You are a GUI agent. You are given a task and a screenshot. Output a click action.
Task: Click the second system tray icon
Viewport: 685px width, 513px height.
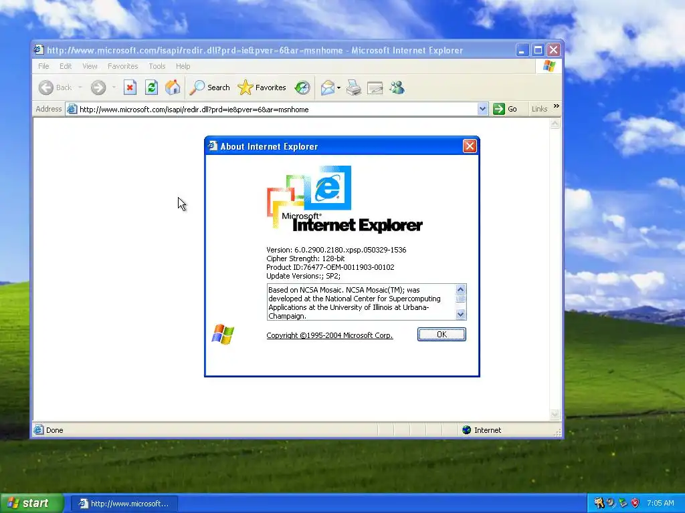(x=611, y=504)
